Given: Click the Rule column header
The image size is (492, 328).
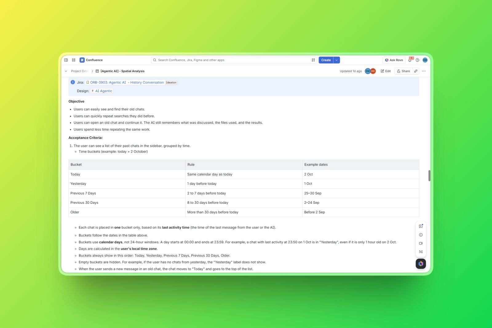Looking at the screenshot, I should [244, 164].
